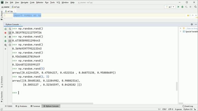Open the Structure tool window

[x=2, y=82]
